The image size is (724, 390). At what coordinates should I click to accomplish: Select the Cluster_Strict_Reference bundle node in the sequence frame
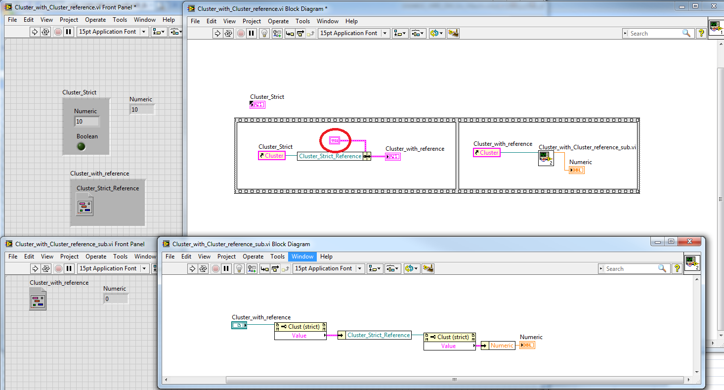coord(334,156)
